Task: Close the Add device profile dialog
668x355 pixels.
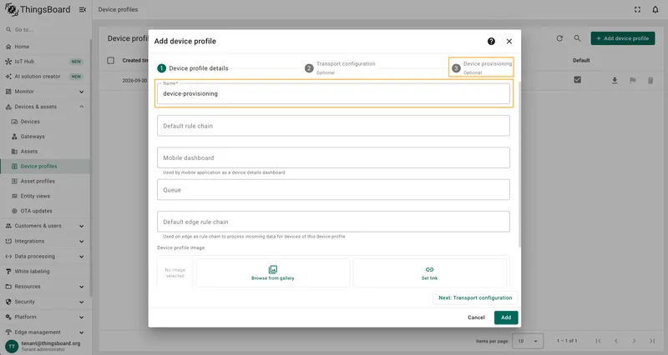Action: (509, 41)
